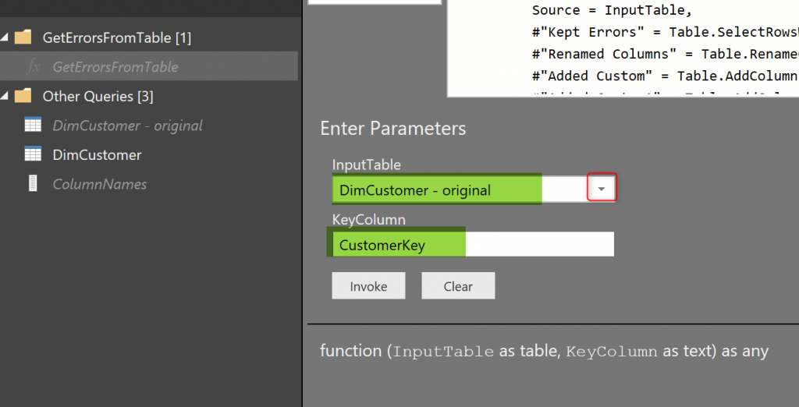
Task: Open the InputTable dropdown arrow
Action: click(601, 189)
